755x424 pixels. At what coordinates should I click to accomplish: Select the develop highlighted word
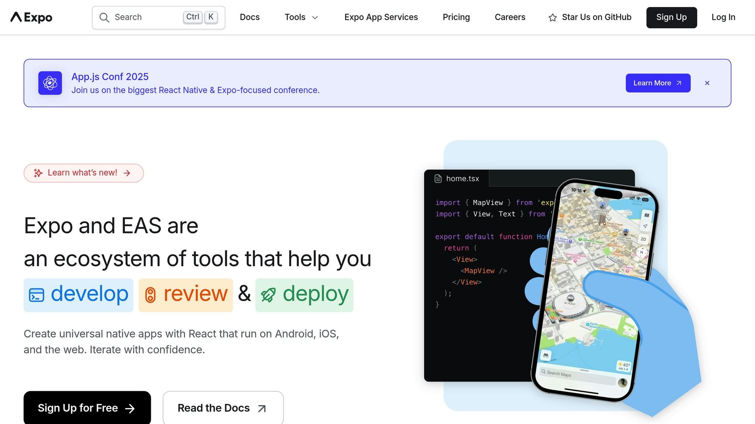[79, 295]
